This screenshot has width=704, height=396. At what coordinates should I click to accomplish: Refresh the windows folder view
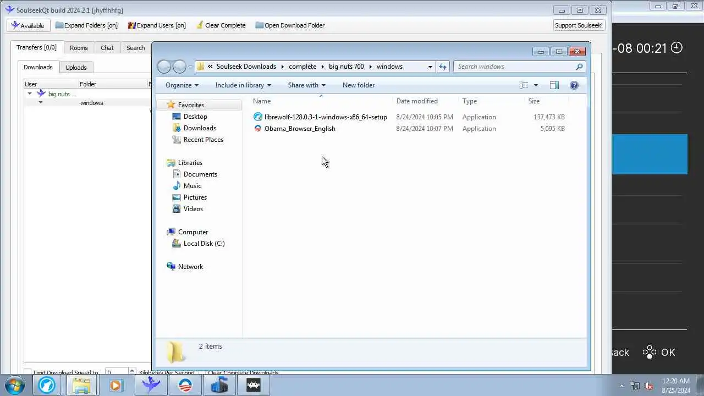point(443,67)
